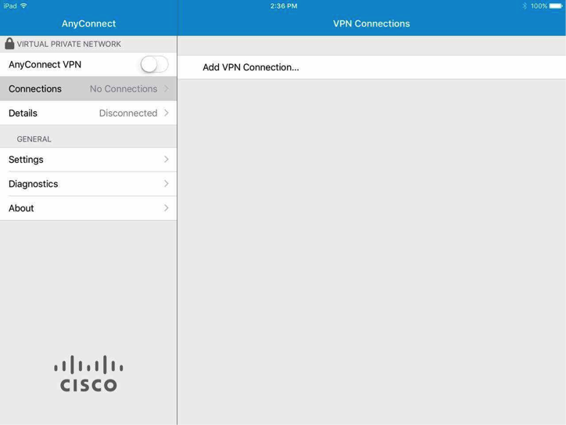Tap the No Connections status text
Image resolution: width=566 pixels, height=425 pixels.
point(124,88)
